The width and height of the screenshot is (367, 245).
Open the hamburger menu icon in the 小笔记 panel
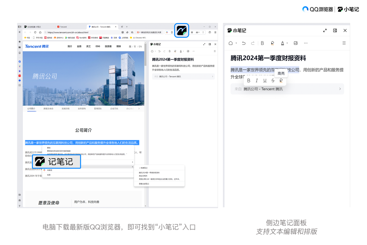344,43
